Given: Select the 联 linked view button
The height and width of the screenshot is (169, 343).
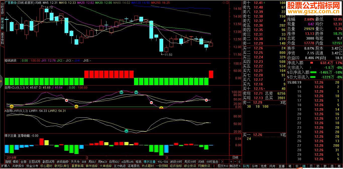Looking at the screenshot, I should [325, 166].
